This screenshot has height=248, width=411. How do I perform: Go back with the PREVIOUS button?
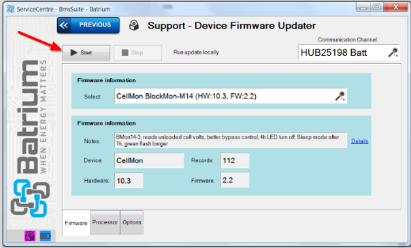tap(88, 25)
